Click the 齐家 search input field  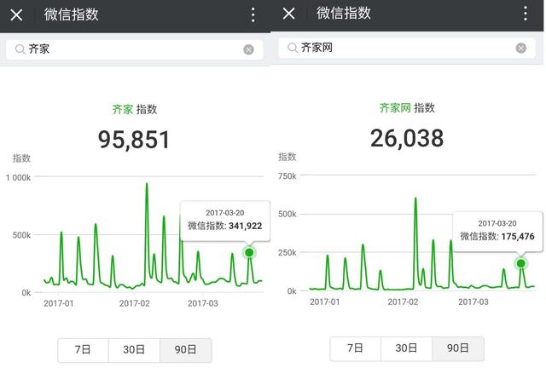pyautogui.click(x=128, y=49)
